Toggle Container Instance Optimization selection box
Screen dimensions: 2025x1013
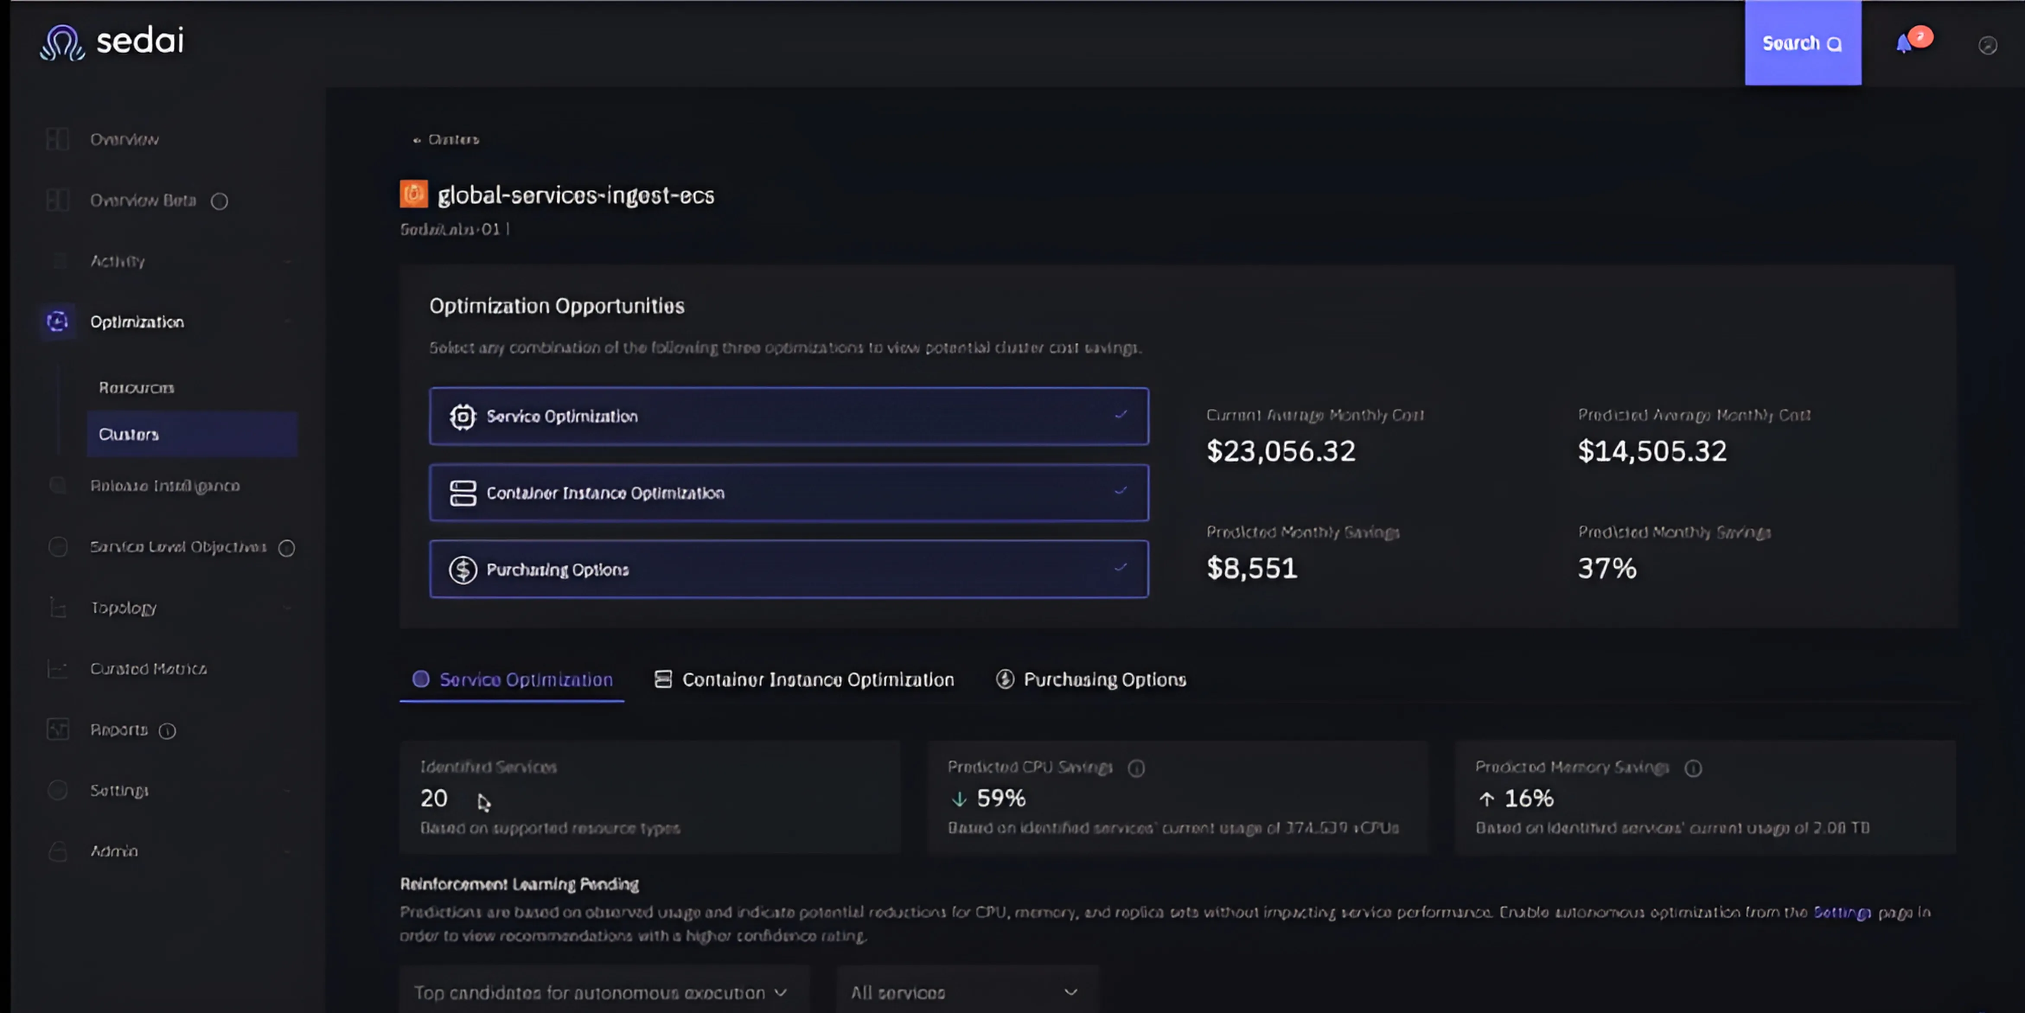pos(789,493)
